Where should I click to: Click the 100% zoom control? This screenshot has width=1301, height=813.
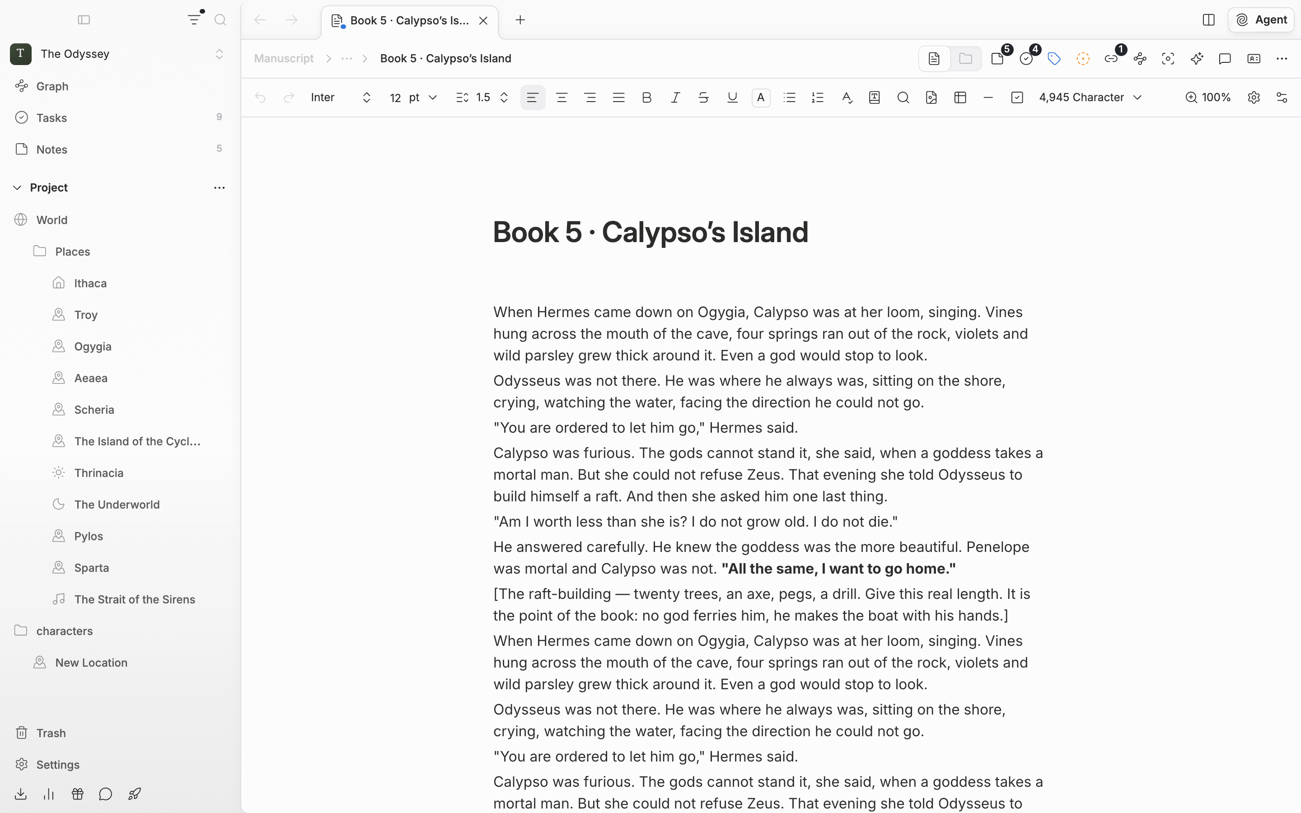(1208, 97)
